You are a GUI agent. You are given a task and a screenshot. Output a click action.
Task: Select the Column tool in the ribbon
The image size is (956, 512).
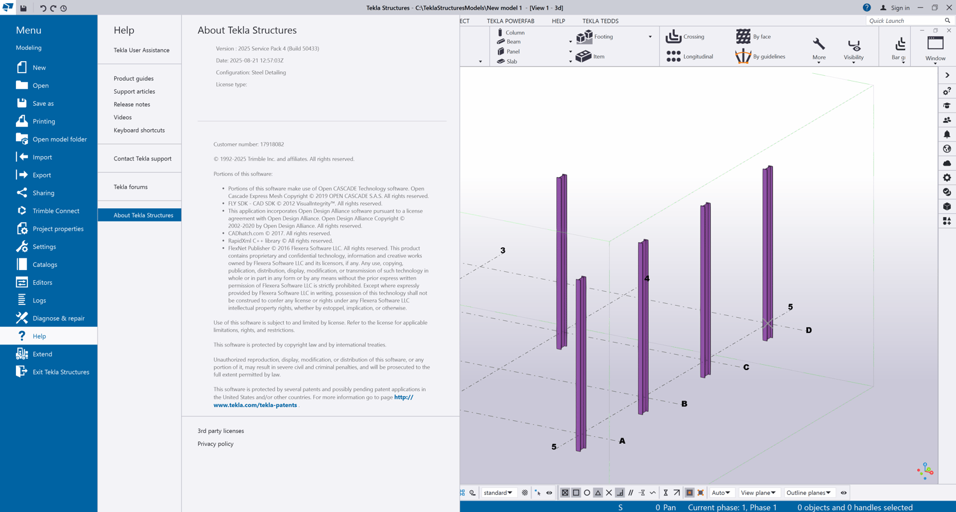pos(510,32)
